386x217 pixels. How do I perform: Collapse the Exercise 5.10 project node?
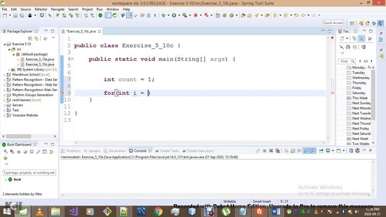pos(4,44)
